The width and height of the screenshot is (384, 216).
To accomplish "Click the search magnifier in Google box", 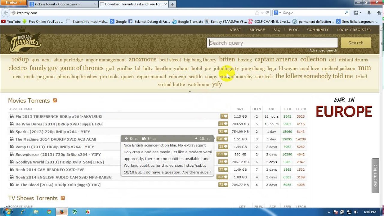I will point(346,13).
